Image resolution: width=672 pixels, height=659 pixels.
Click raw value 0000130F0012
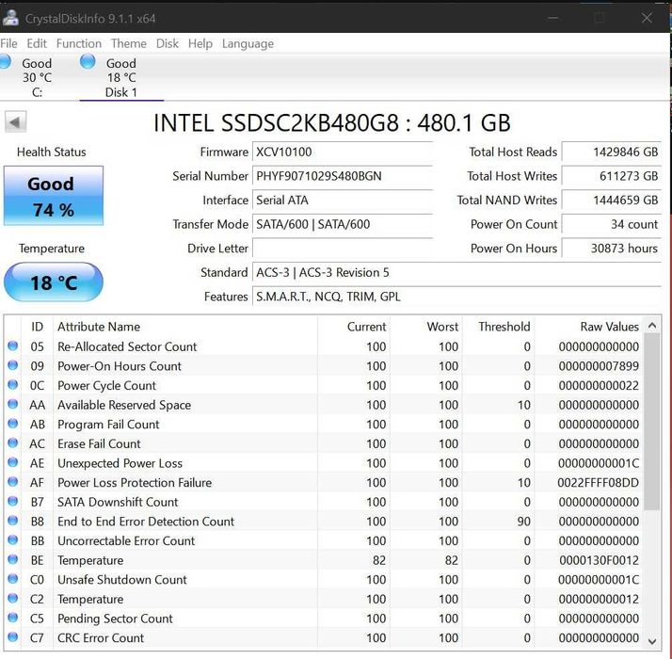[x=599, y=560]
